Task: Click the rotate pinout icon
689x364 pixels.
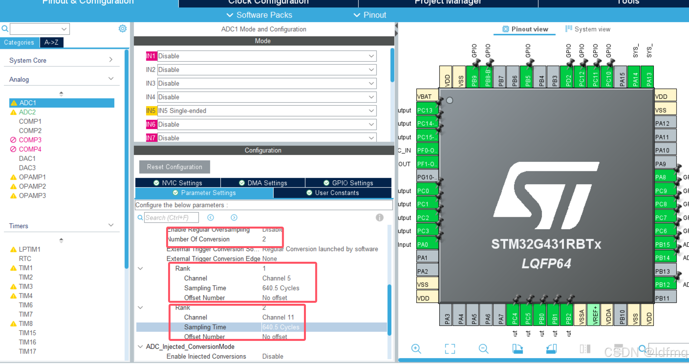Action: pyautogui.click(x=517, y=349)
